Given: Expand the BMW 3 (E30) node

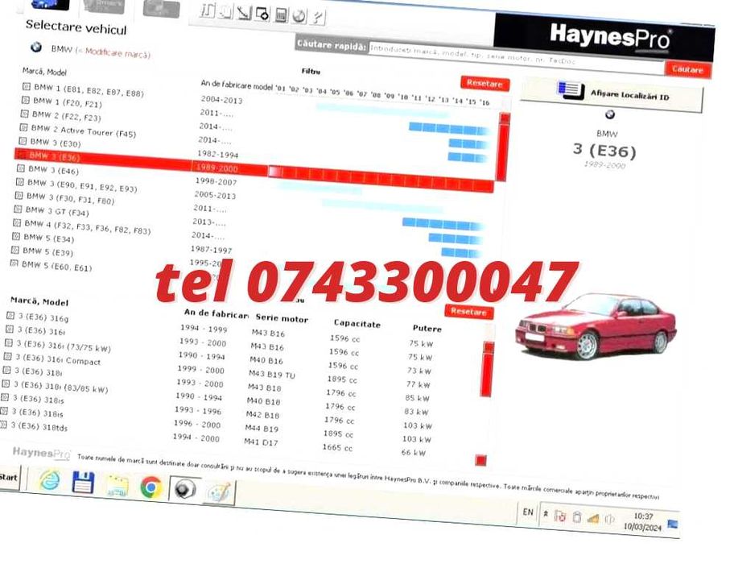Looking at the screenshot, I should pos(23,141).
